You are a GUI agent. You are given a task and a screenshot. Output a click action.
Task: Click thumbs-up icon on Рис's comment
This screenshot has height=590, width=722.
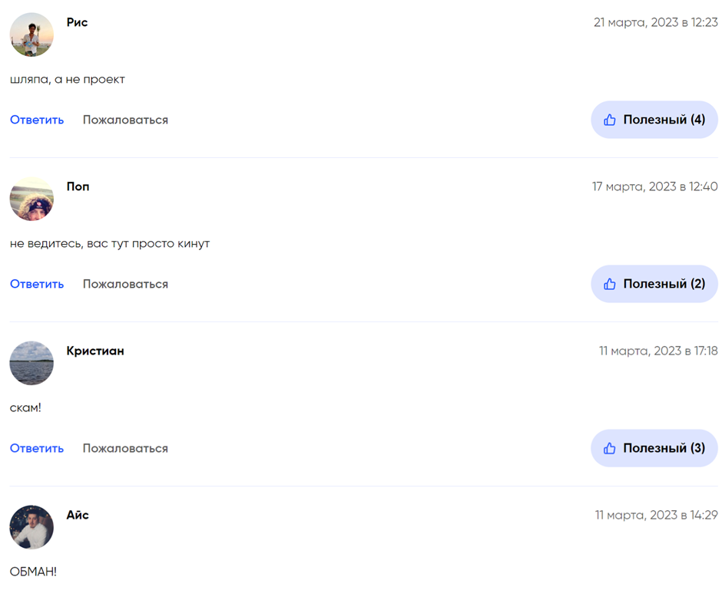[610, 120]
